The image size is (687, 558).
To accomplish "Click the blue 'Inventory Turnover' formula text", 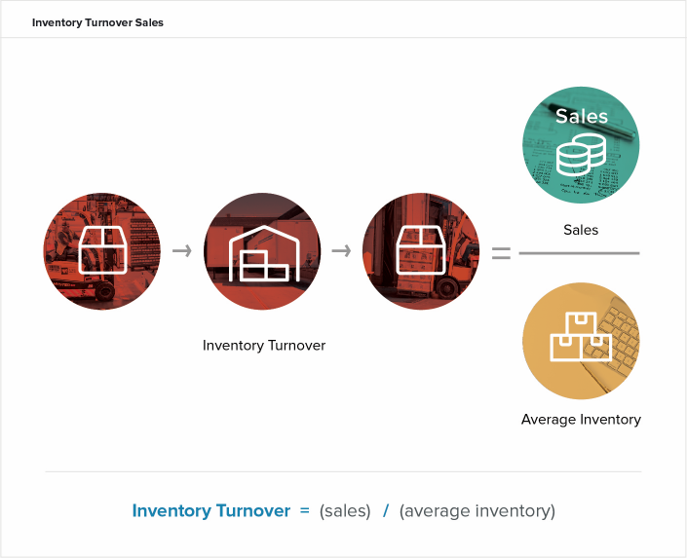I will (x=211, y=510).
